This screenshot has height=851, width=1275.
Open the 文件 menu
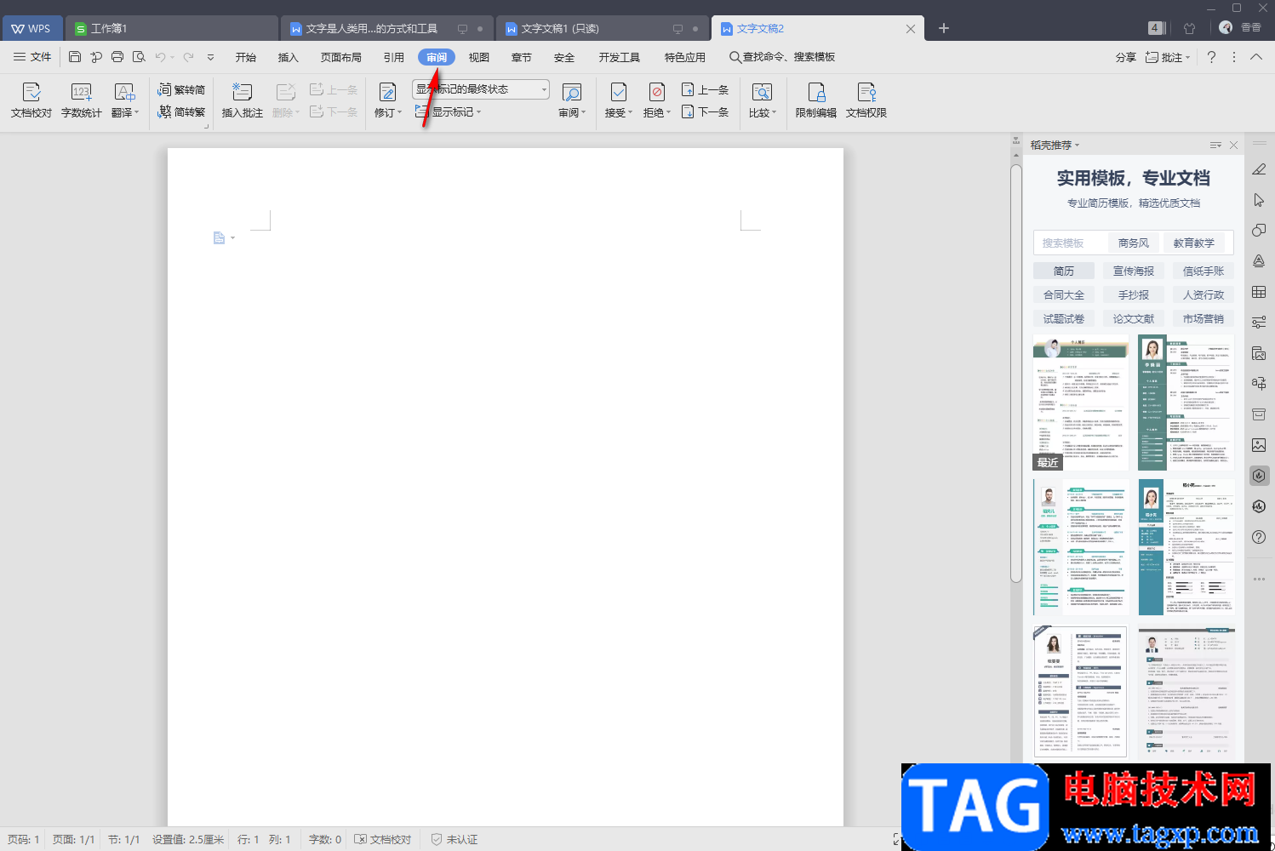[32, 57]
